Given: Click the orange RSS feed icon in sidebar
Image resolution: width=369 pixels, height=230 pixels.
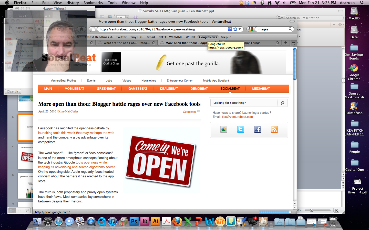Looking at the screenshot, I should coord(274,130).
